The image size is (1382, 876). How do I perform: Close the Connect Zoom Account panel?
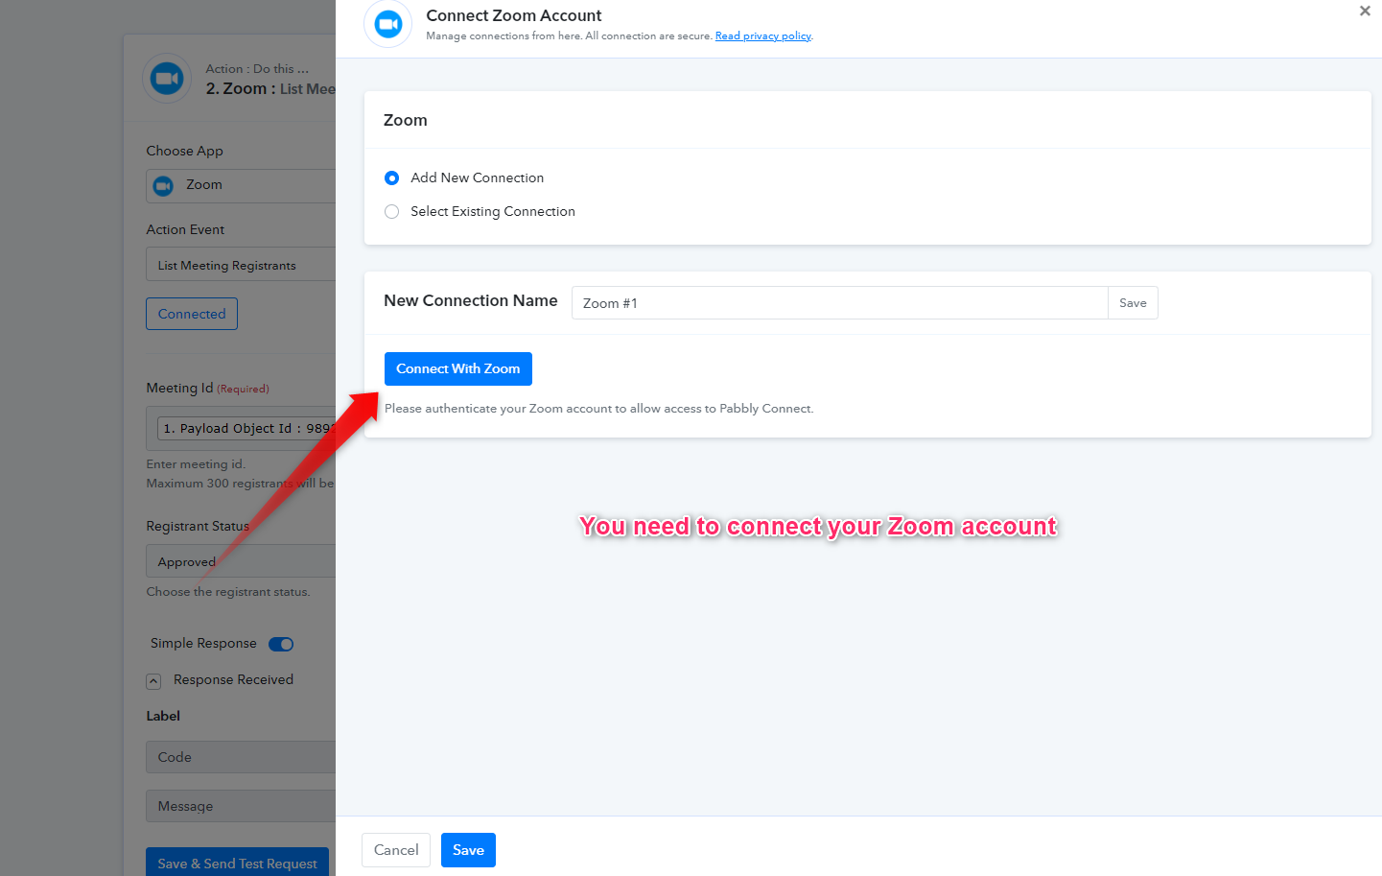click(1365, 12)
